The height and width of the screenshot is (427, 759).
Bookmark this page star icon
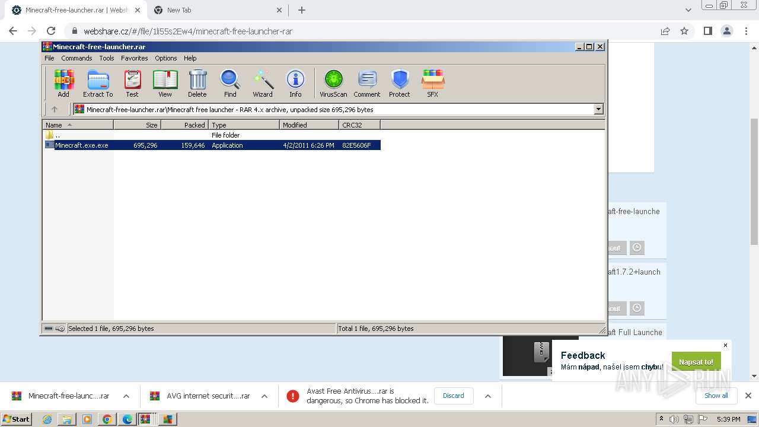(684, 31)
